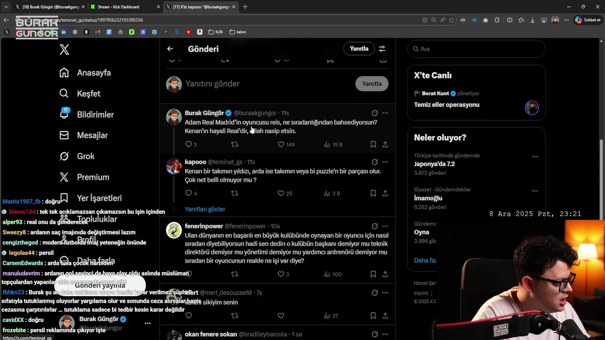This screenshot has width=605, height=340.
Task: View analytics of Burak Güngör's tweet
Action: tap(327, 144)
